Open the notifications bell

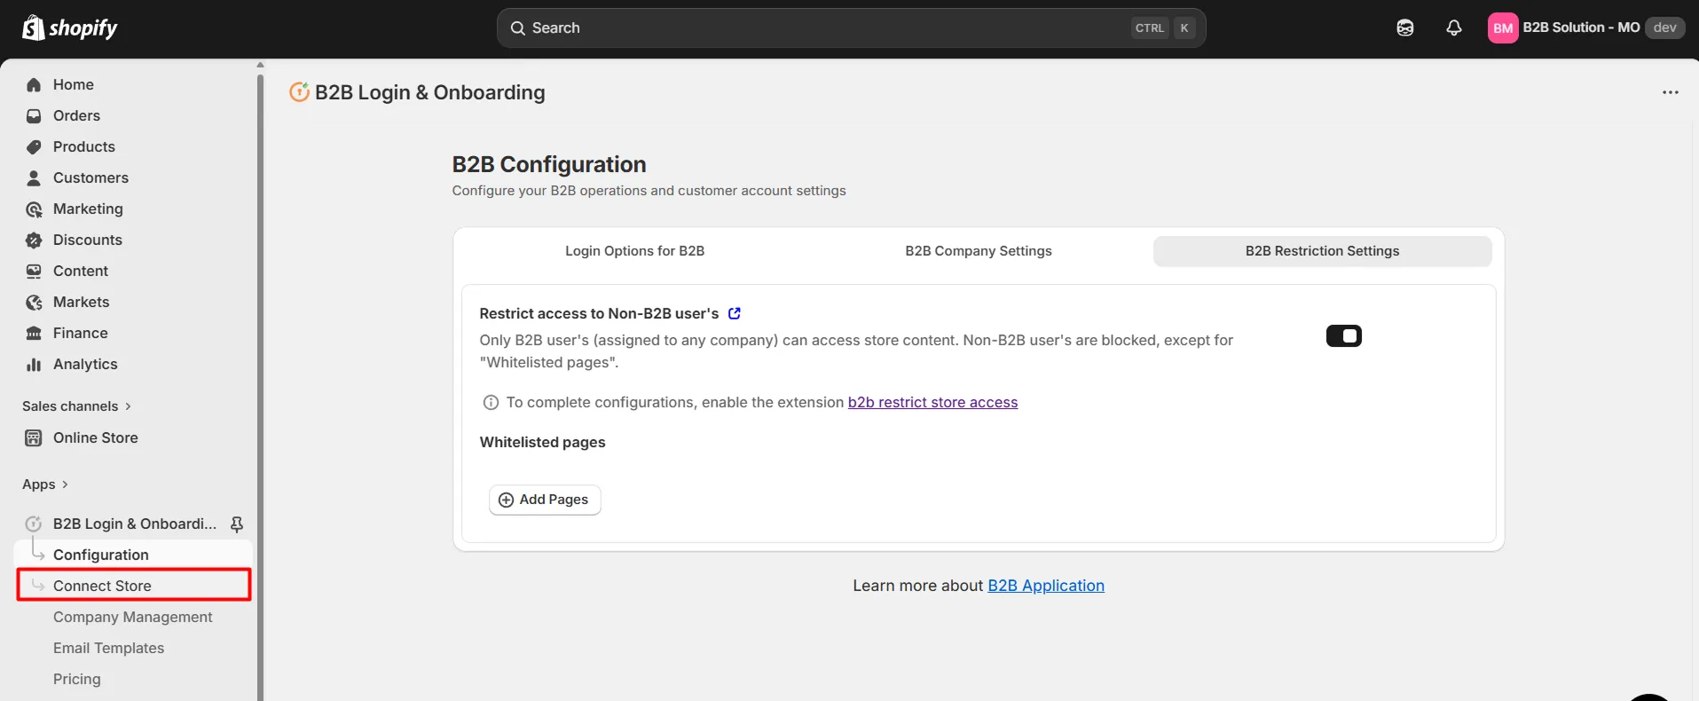(1453, 28)
